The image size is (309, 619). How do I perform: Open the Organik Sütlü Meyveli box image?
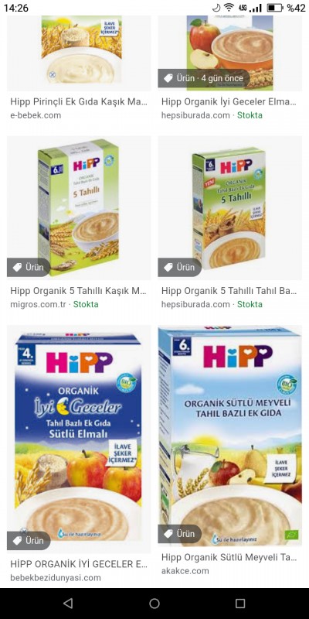click(229, 436)
